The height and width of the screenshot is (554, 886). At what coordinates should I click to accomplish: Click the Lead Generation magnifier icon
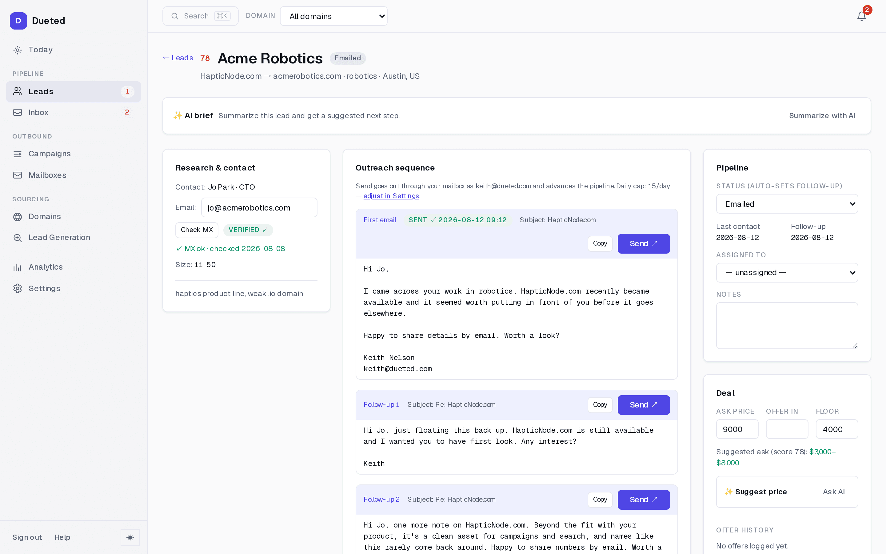pyautogui.click(x=18, y=238)
